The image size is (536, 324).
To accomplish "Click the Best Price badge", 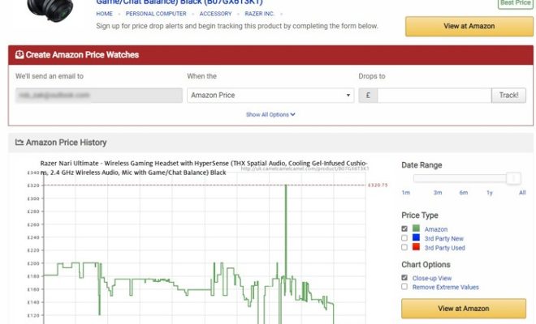I will point(516,3).
